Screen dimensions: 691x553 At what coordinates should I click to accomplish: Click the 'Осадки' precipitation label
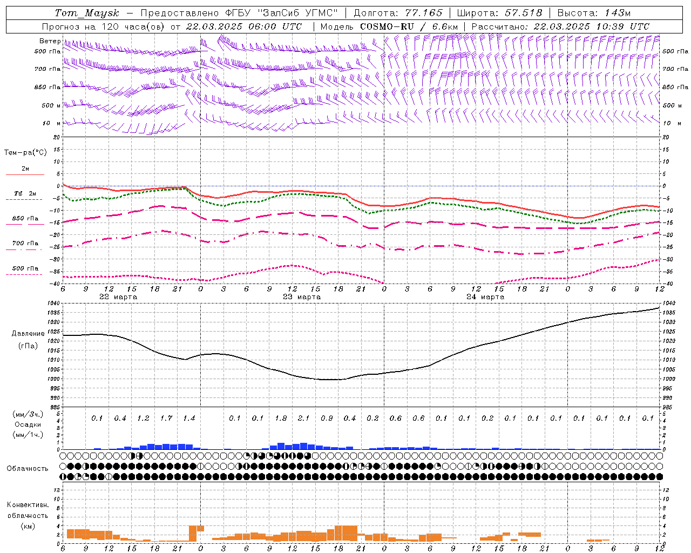coord(28,424)
